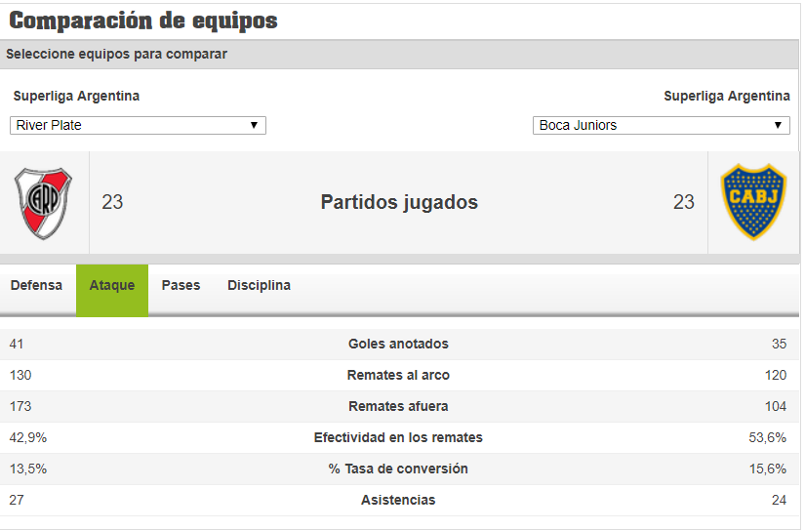805x530 pixels.
Task: Click Boca's 24 assists value
Action: coord(779,500)
